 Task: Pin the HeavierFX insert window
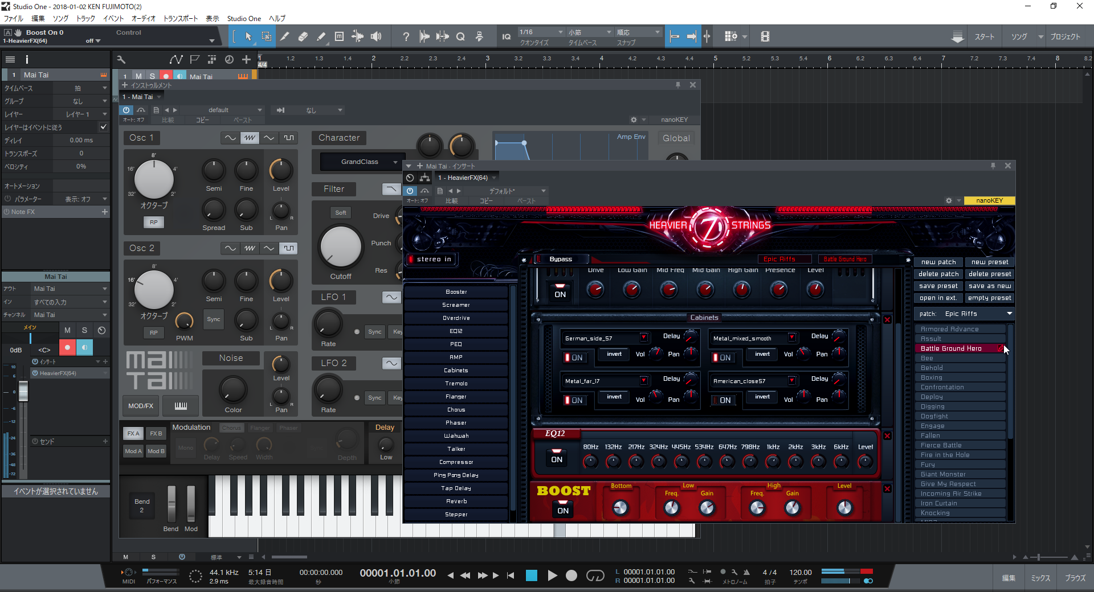993,166
